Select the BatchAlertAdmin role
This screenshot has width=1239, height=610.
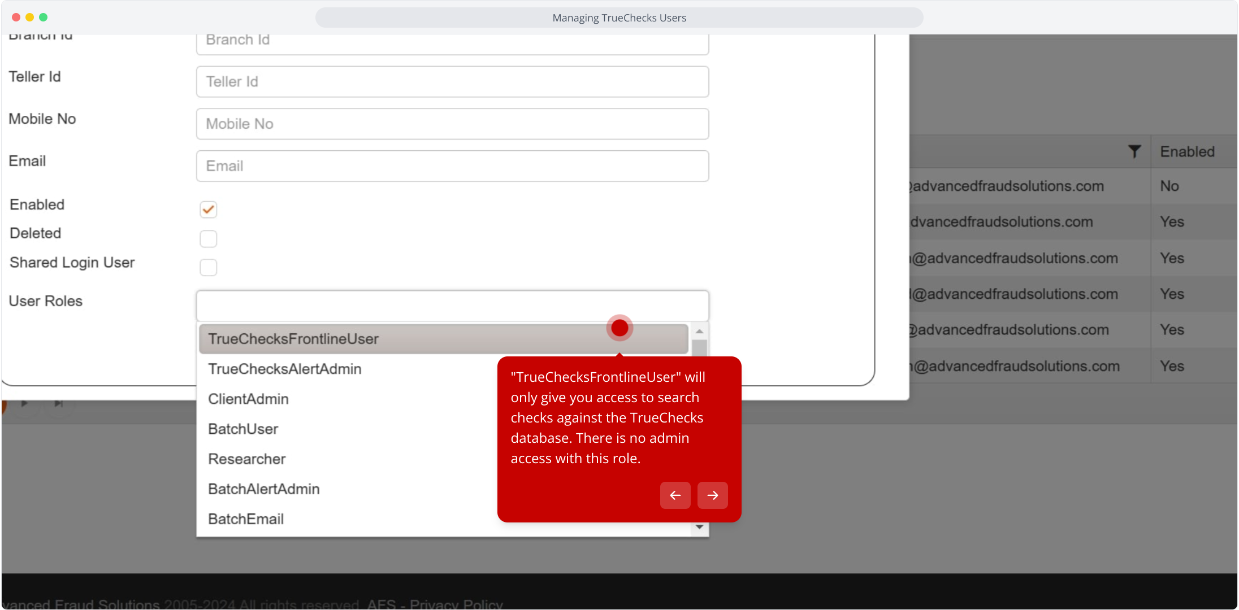(263, 489)
